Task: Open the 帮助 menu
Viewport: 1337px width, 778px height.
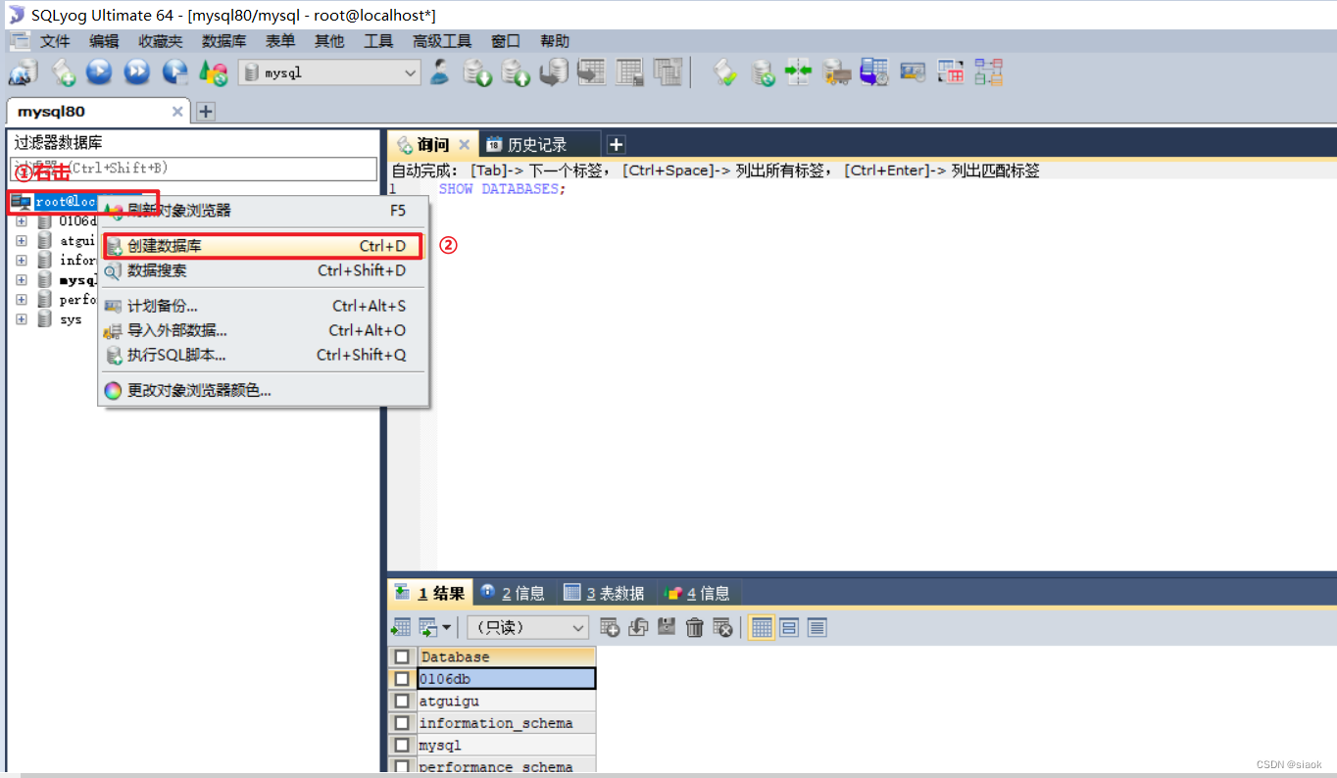Action: pyautogui.click(x=554, y=41)
